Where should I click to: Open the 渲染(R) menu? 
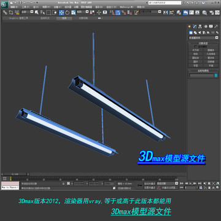(99, 7)
